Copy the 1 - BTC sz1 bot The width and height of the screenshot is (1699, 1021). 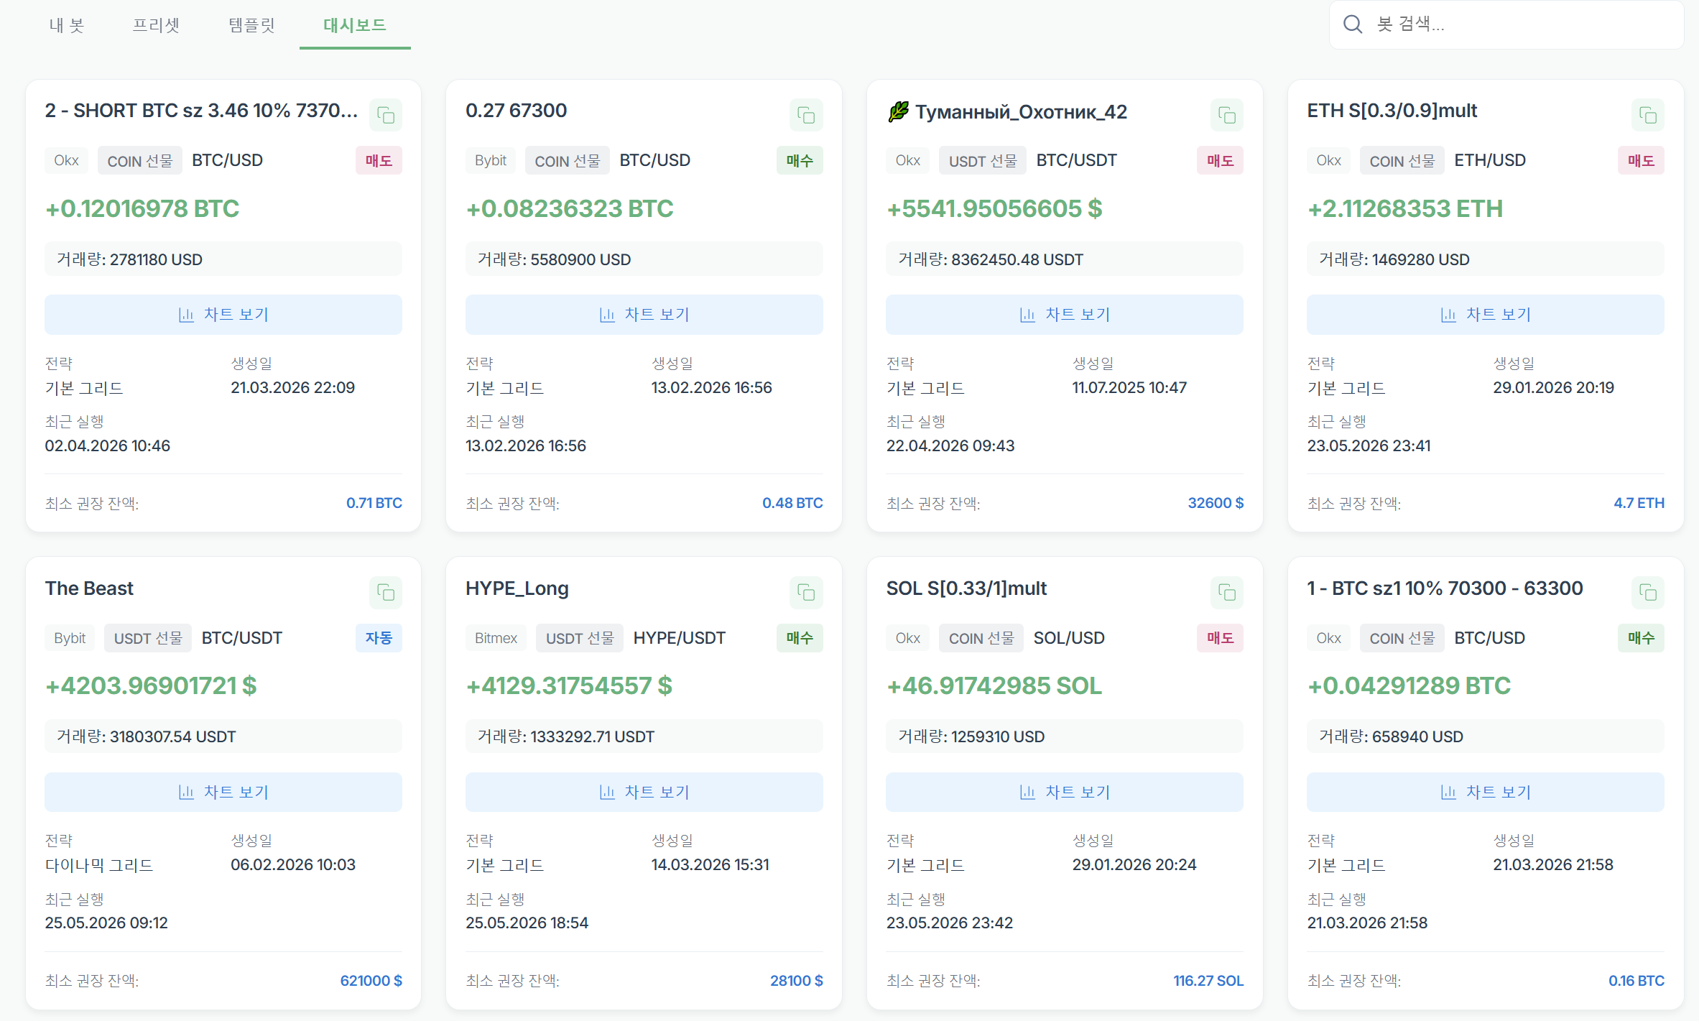[1648, 593]
